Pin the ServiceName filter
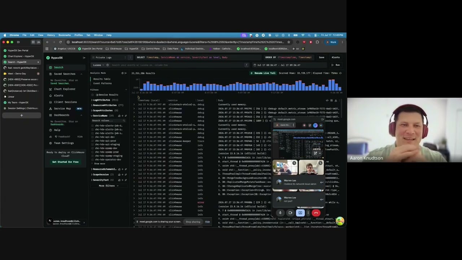 (x=126, y=116)
